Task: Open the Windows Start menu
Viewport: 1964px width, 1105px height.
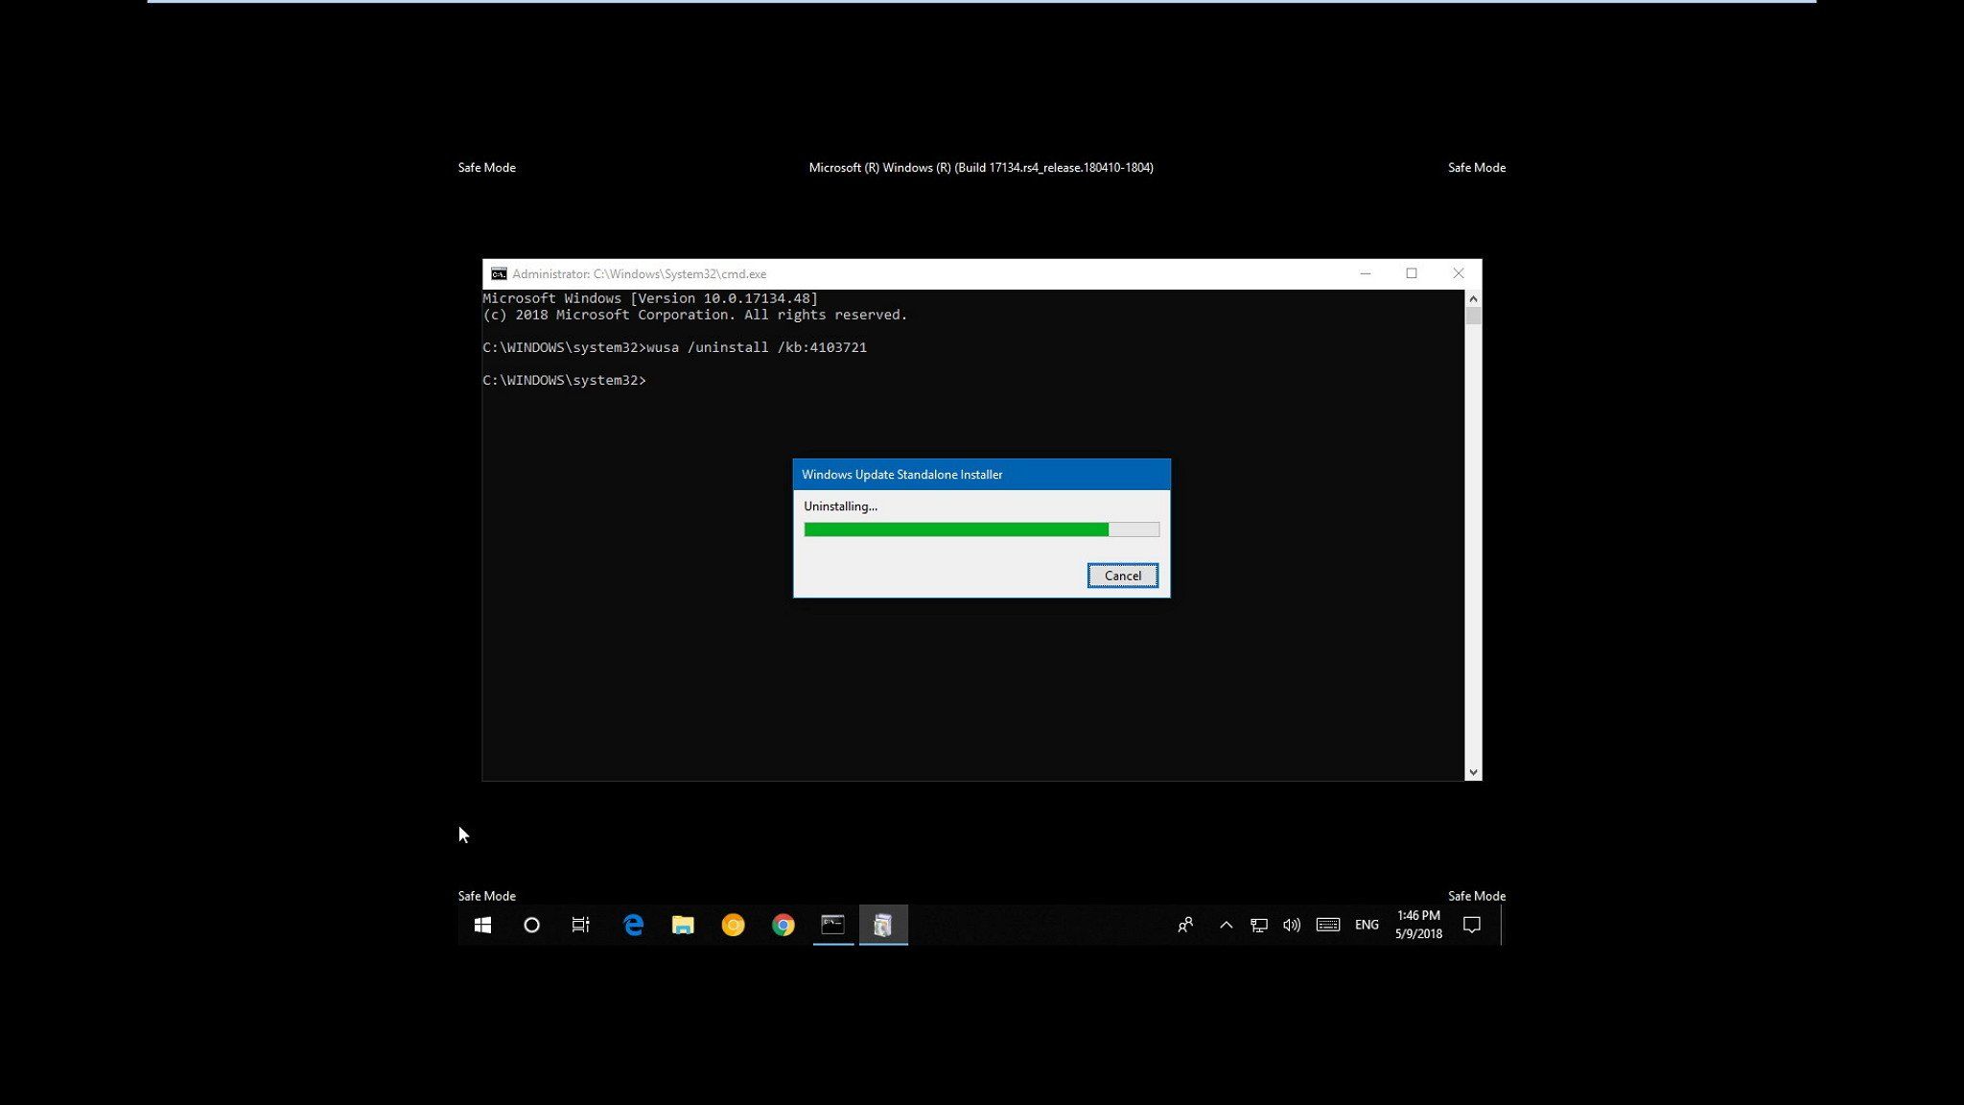Action: point(482,925)
